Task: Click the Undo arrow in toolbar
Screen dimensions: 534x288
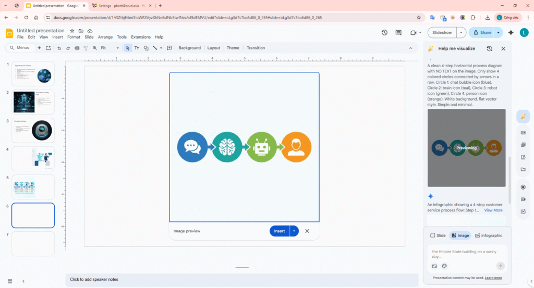Action: click(59, 48)
